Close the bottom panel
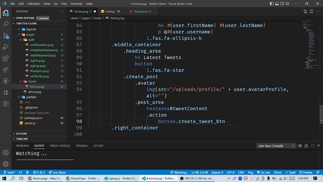This screenshot has height=182, width=323. [318, 146]
